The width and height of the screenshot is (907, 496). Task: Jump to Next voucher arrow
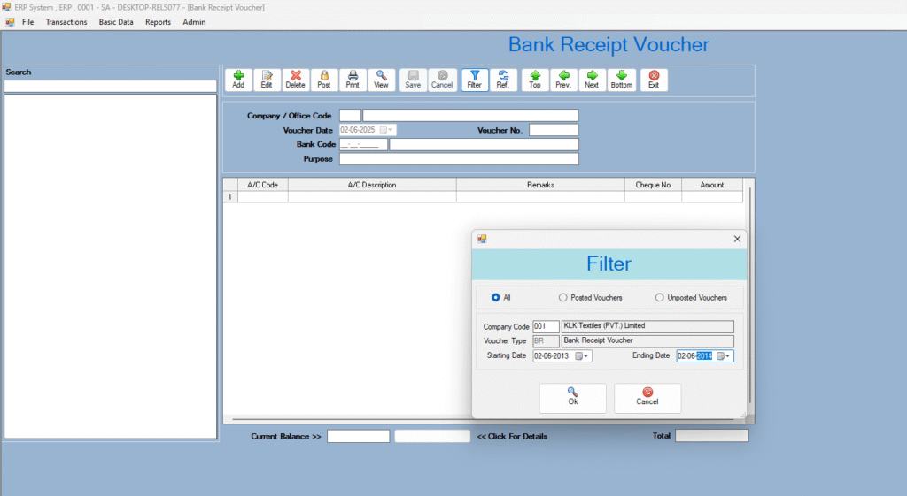point(592,80)
